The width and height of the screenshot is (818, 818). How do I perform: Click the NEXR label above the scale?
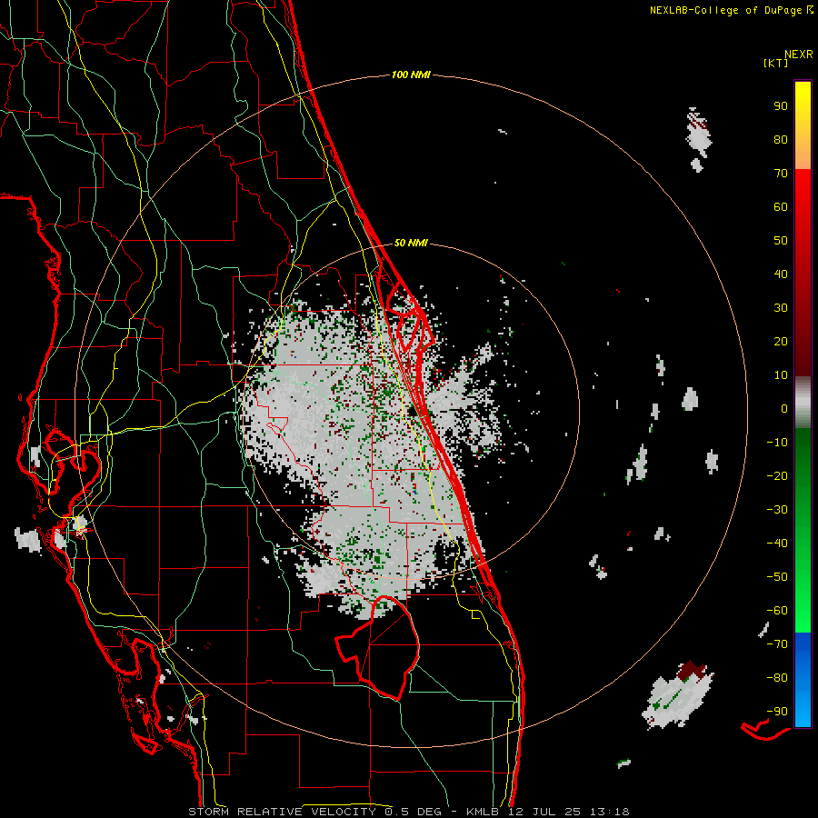pyautogui.click(x=798, y=55)
